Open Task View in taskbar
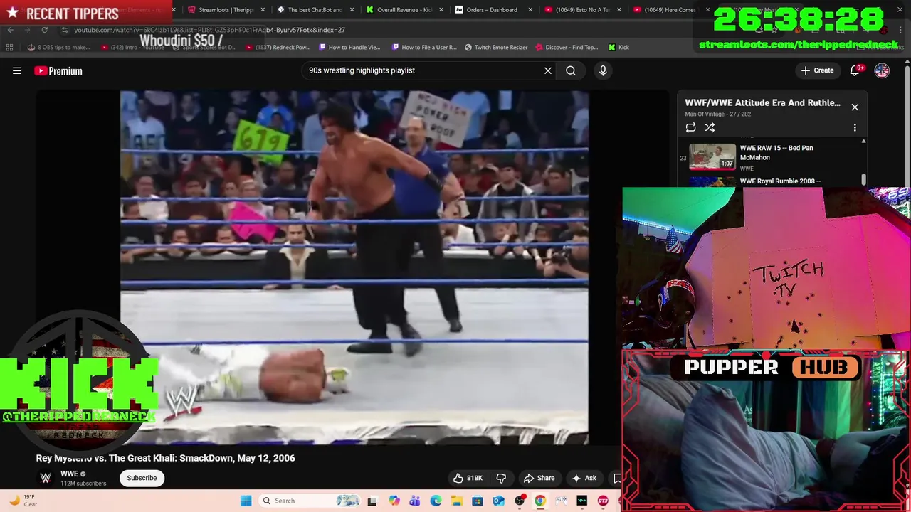This screenshot has height=512, width=911. point(372,501)
